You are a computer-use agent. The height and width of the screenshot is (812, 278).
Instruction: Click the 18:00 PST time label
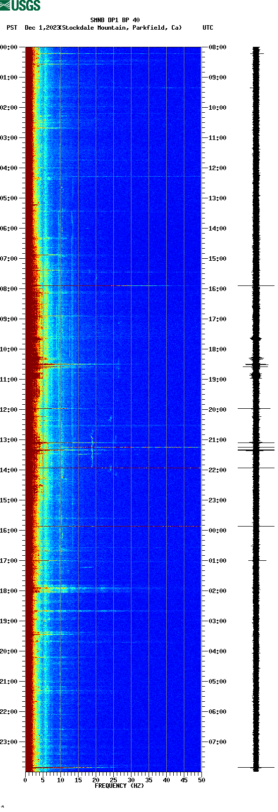pos(9,591)
